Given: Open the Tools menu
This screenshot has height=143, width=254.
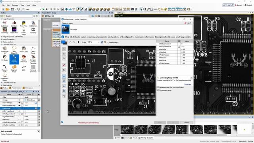Looking at the screenshot, I should pyautogui.click(x=28, y=5).
